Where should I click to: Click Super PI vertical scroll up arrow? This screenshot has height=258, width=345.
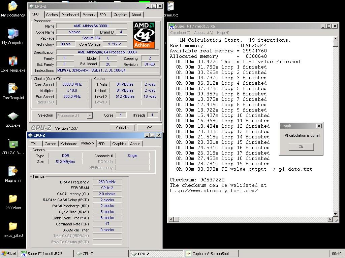point(335,39)
